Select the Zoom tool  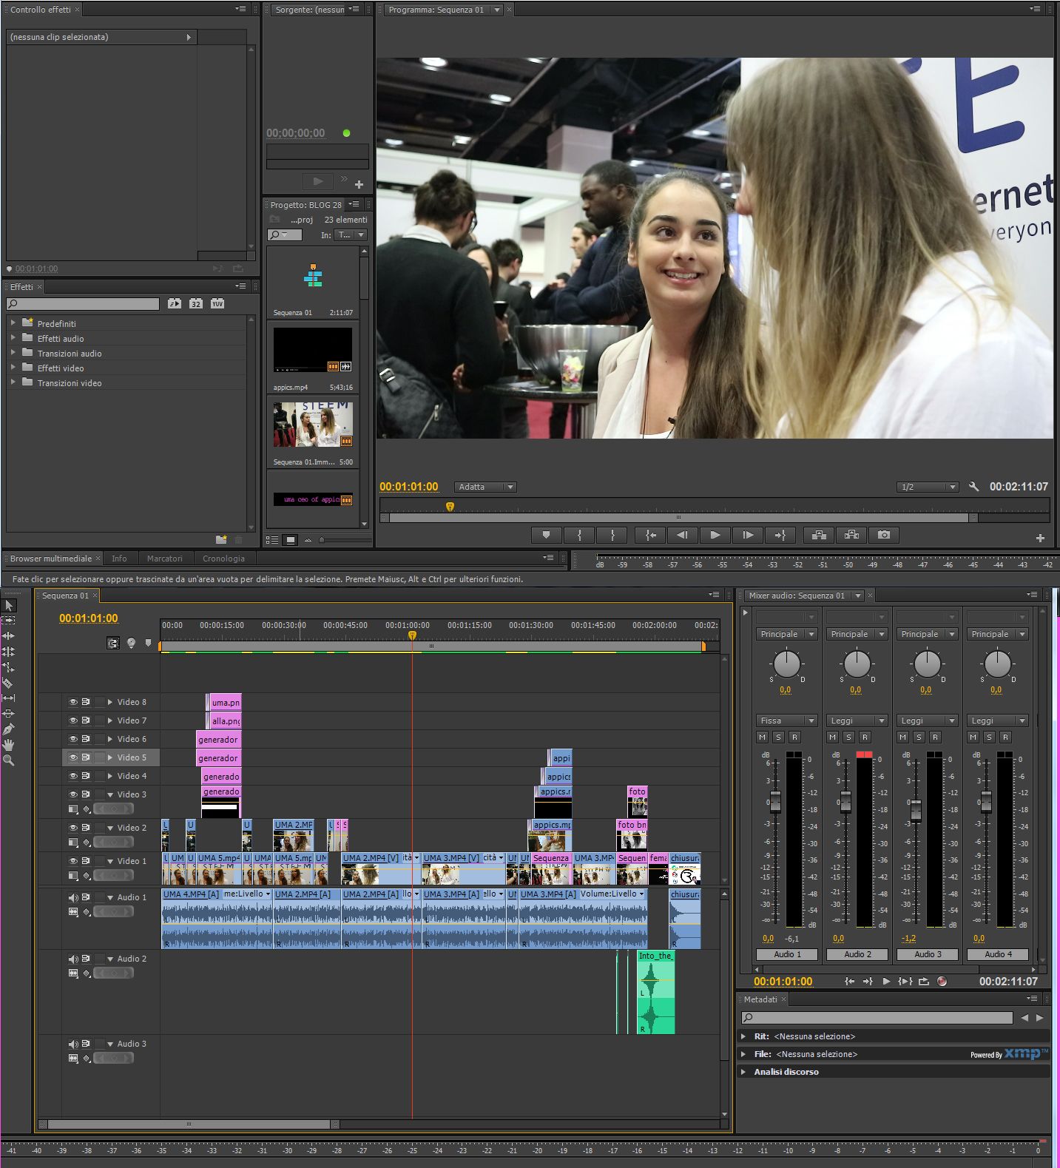[9, 760]
